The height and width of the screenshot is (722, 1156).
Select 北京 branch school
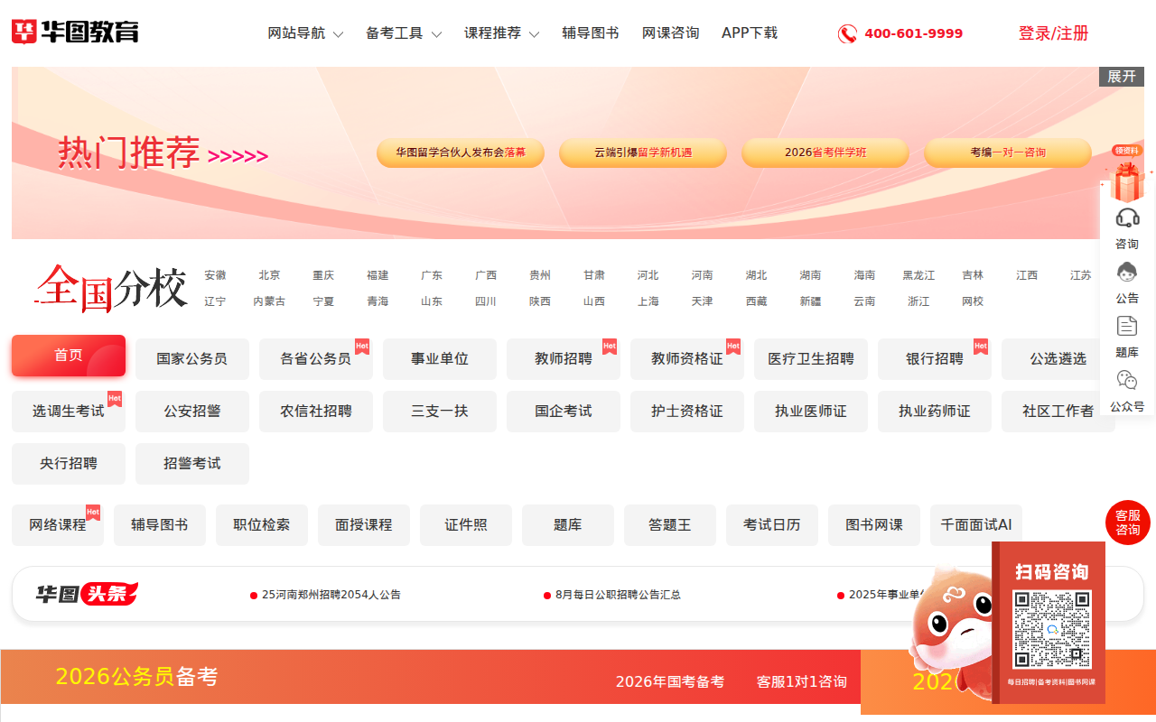pos(269,275)
